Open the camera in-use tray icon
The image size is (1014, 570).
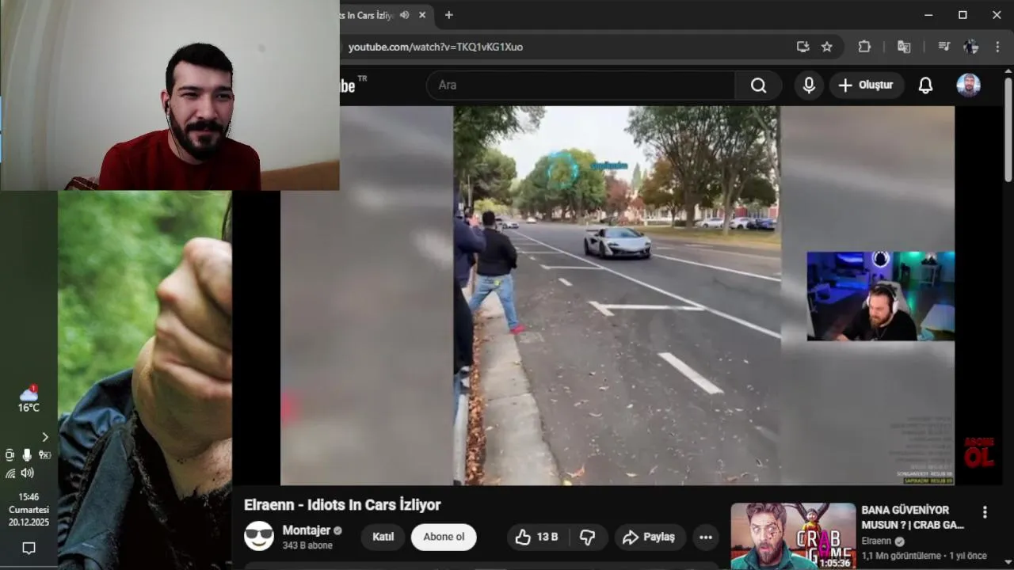click(x=10, y=455)
